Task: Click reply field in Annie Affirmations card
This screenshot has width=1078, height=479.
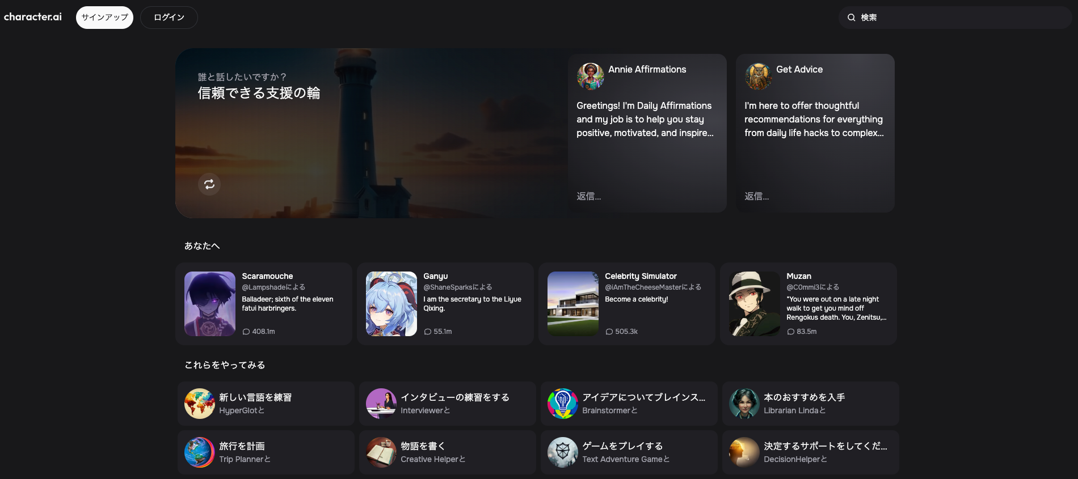Action: [x=647, y=196]
